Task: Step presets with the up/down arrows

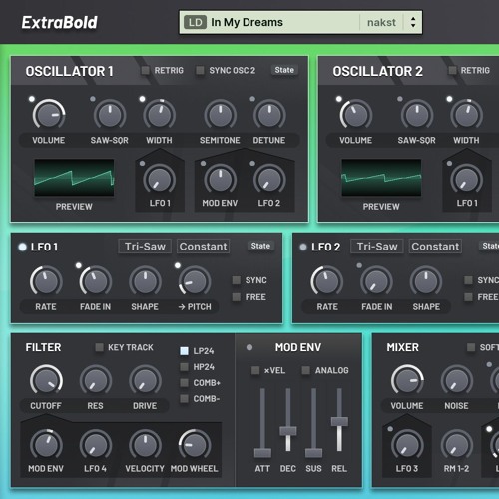Action: tap(413, 22)
